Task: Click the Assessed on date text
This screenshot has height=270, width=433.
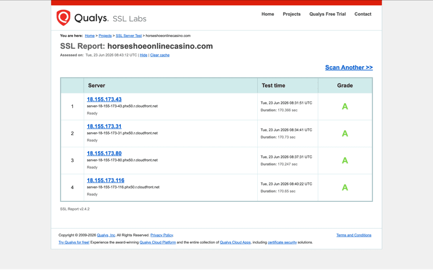Action: coord(111,55)
